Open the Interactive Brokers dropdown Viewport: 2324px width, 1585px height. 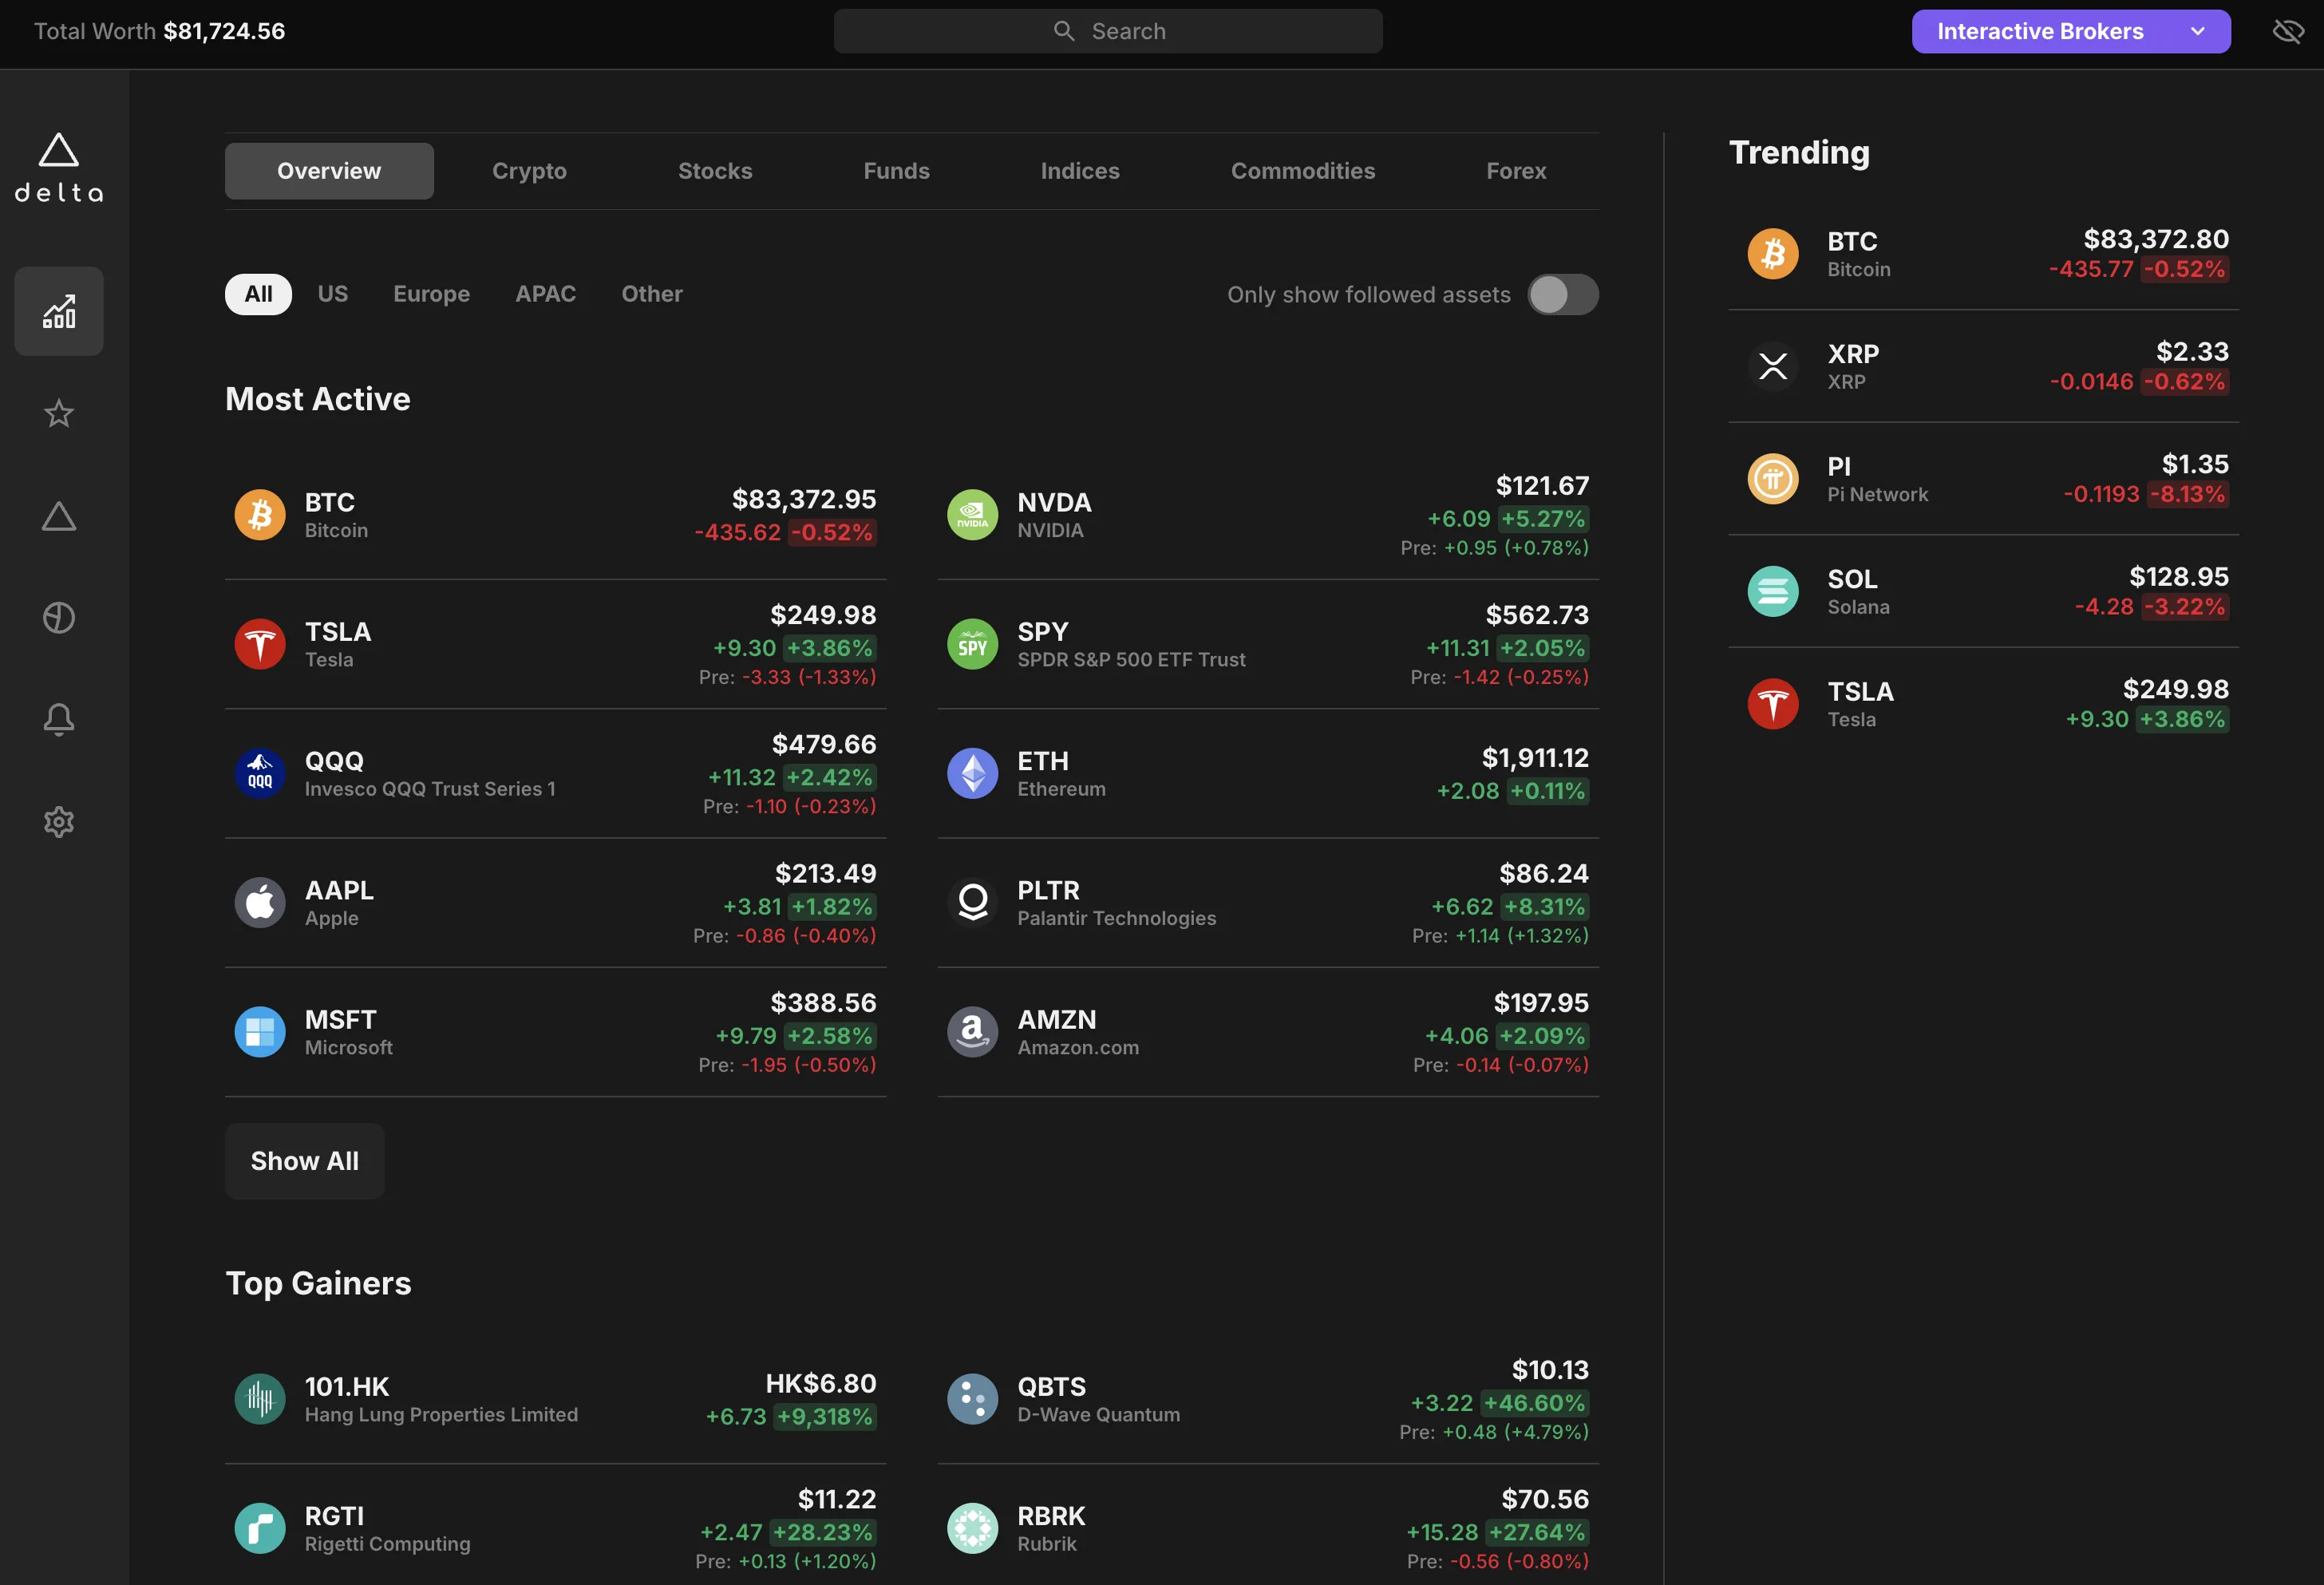(x=2069, y=31)
